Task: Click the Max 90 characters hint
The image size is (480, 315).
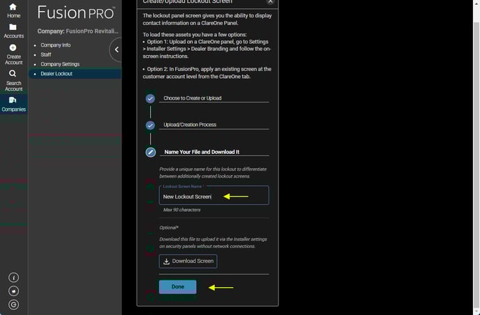Action: tap(181, 210)
